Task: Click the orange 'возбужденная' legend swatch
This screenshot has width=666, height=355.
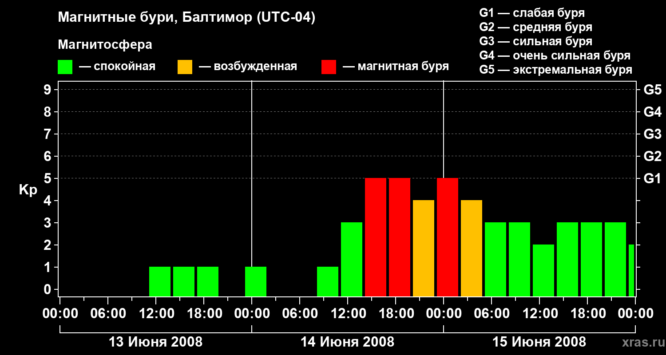Action: point(185,67)
